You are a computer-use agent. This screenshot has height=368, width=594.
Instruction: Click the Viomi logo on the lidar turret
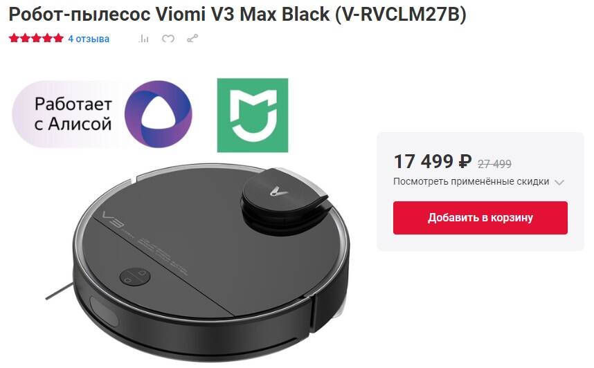pyautogui.click(x=279, y=191)
